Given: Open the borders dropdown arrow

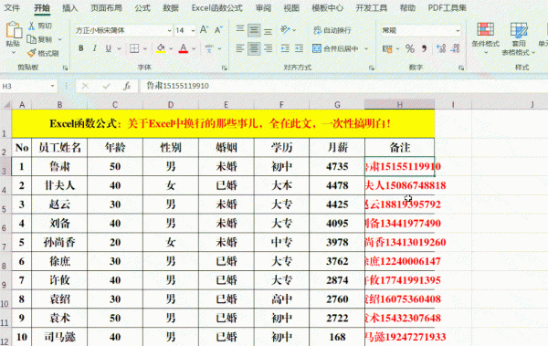Looking at the screenshot, I should pyautogui.click(x=145, y=49).
